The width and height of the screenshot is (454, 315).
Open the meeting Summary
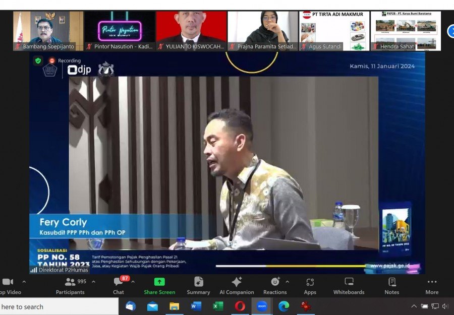pos(198,285)
